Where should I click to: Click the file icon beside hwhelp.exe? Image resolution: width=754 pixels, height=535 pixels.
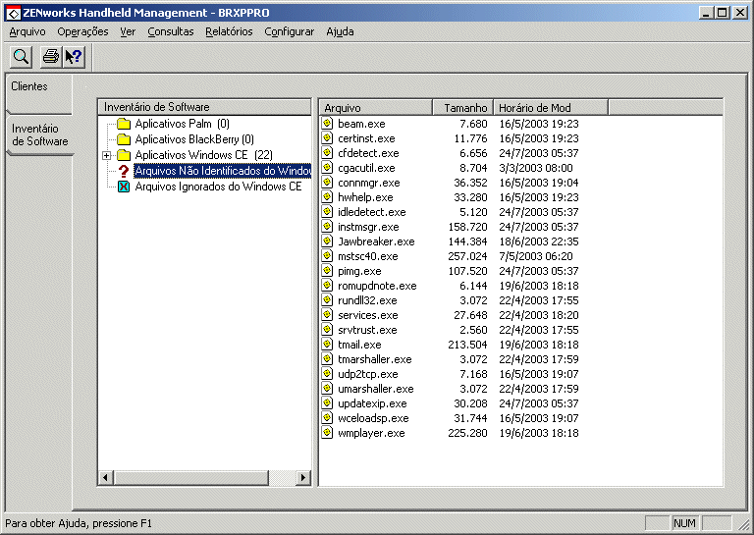(x=328, y=197)
